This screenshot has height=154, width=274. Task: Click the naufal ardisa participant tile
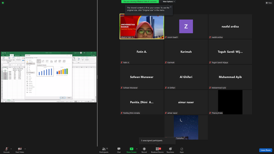click(x=230, y=27)
